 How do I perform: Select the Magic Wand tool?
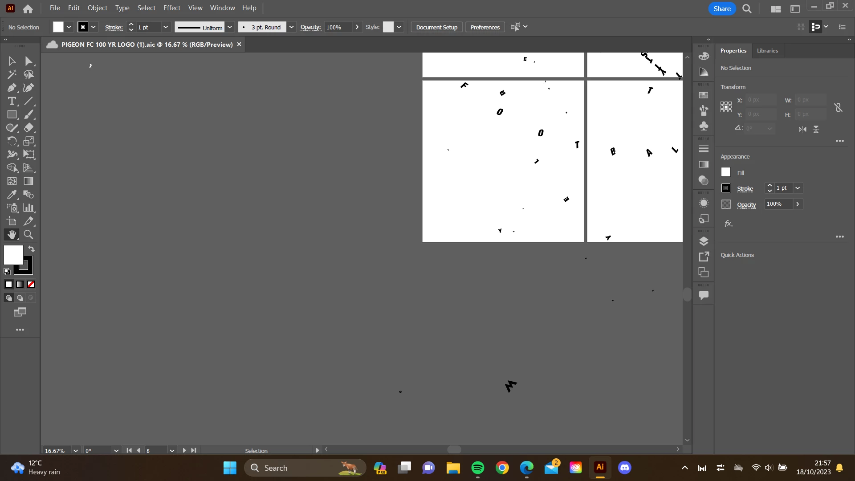click(12, 74)
